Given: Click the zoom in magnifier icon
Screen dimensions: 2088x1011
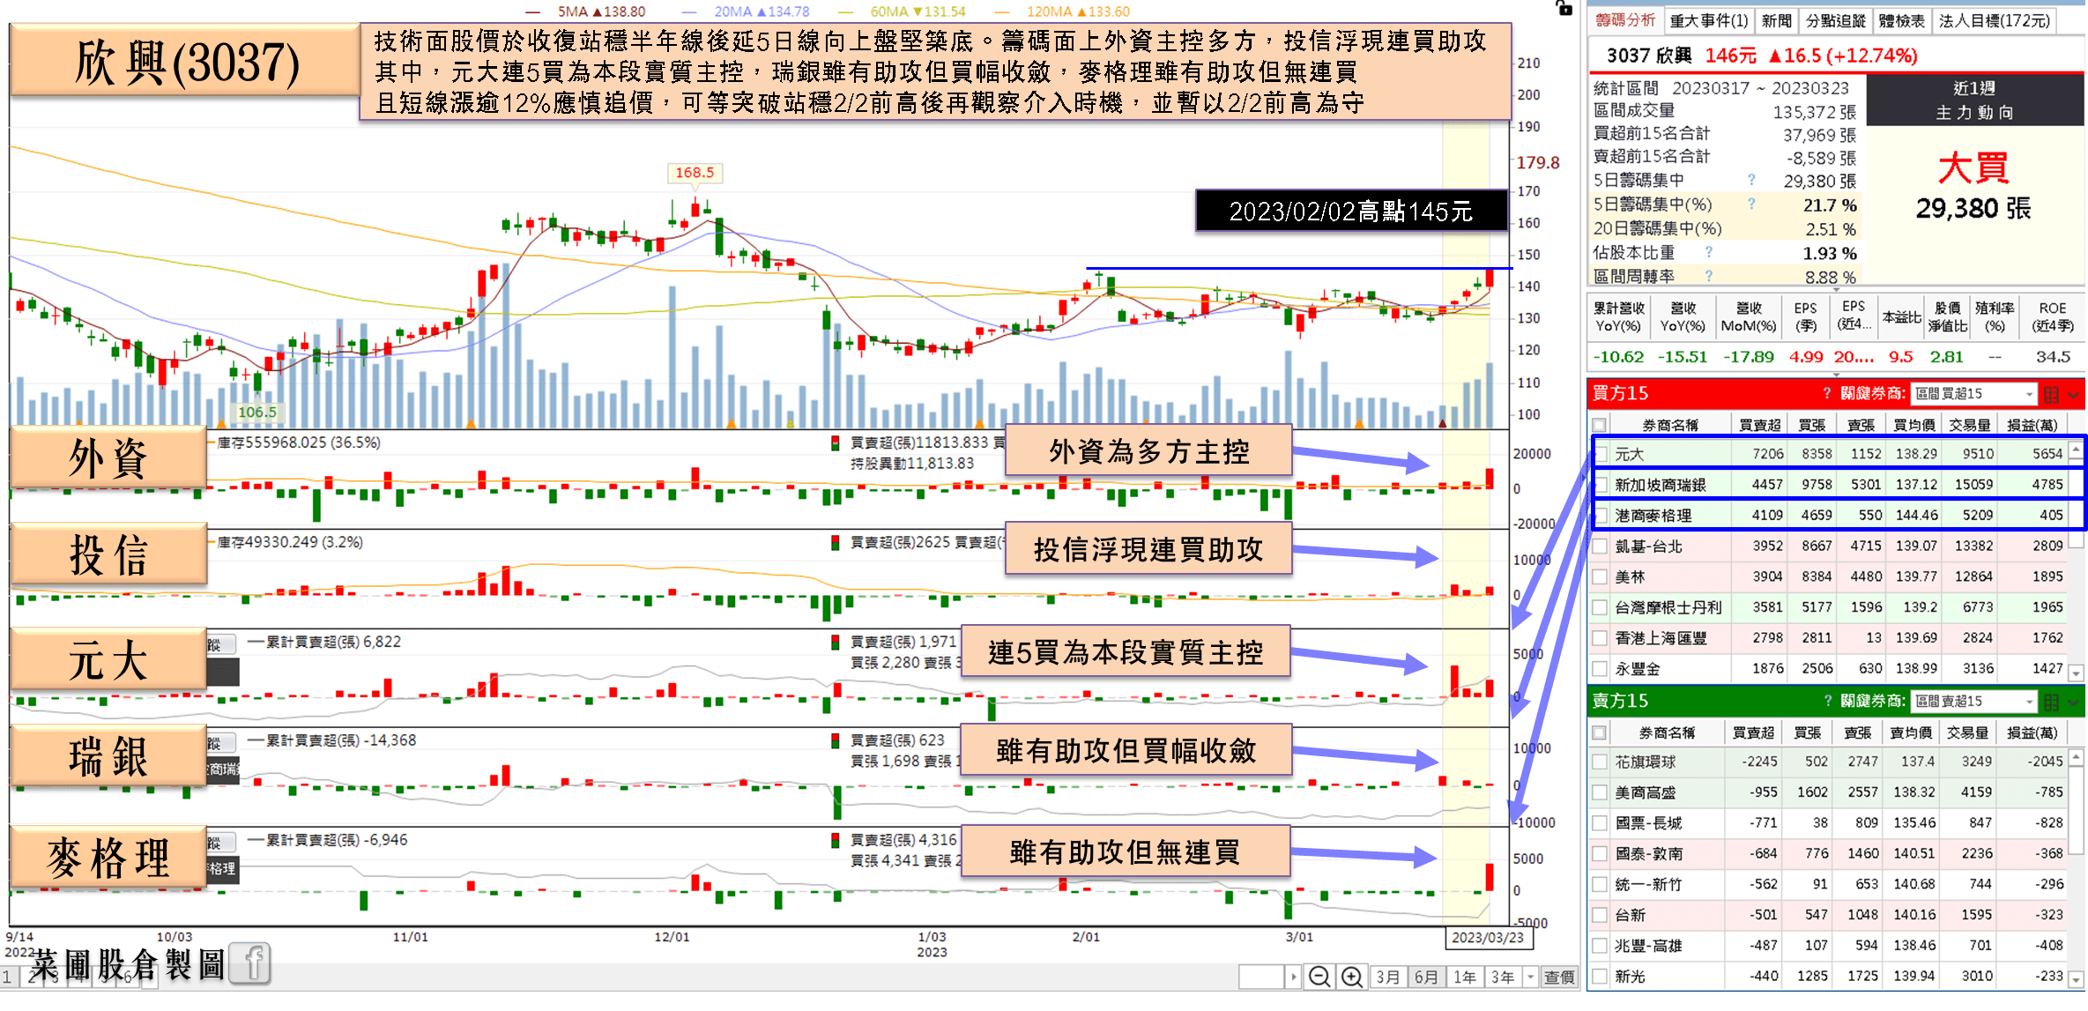Looking at the screenshot, I should coord(1351,977).
